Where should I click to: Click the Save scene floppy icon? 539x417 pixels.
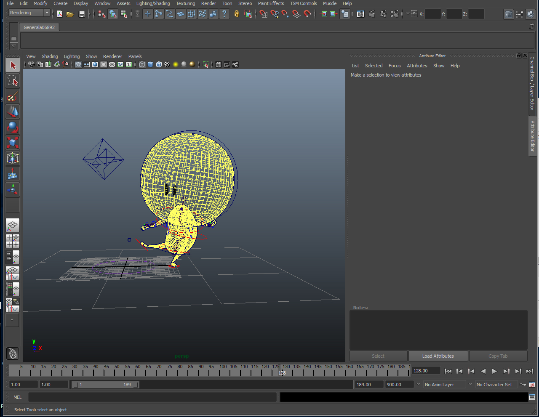pos(82,14)
